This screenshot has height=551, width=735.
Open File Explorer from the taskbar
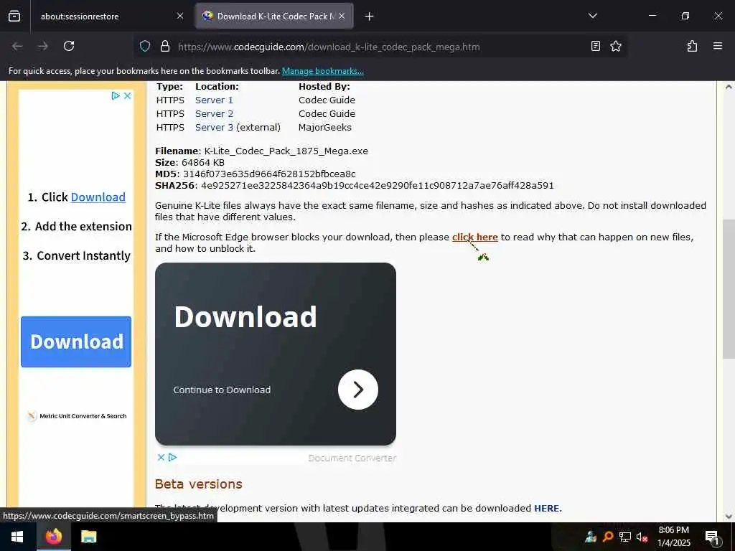pyautogui.click(x=88, y=537)
